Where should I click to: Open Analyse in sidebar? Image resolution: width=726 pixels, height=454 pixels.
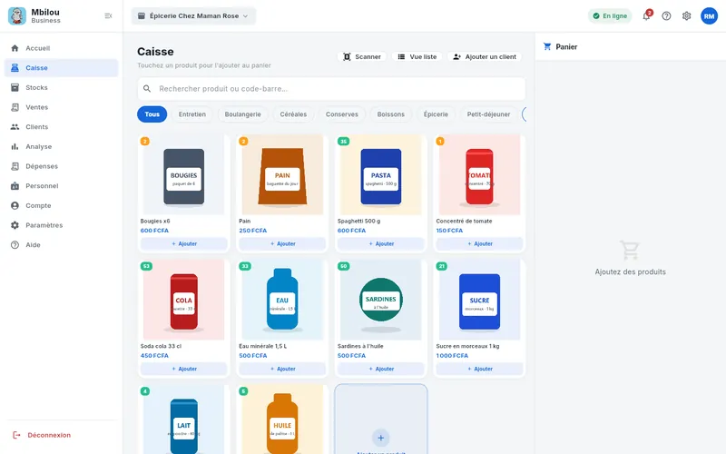(61, 146)
